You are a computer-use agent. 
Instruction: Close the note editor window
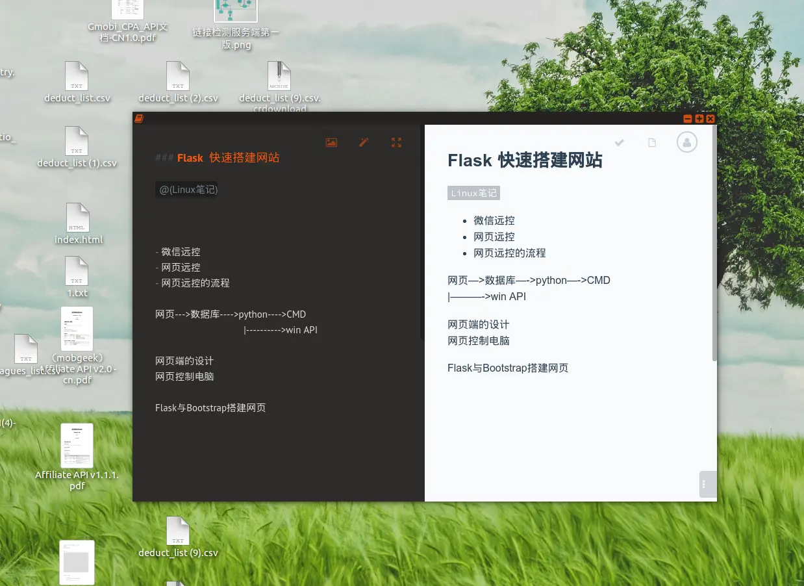tap(710, 119)
